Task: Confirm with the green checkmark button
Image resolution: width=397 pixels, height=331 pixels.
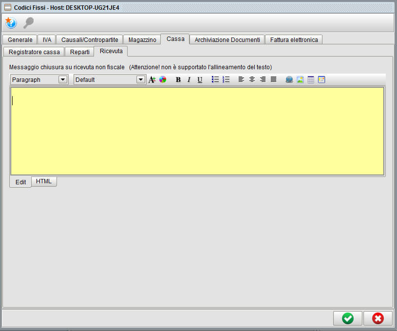Action: click(347, 318)
